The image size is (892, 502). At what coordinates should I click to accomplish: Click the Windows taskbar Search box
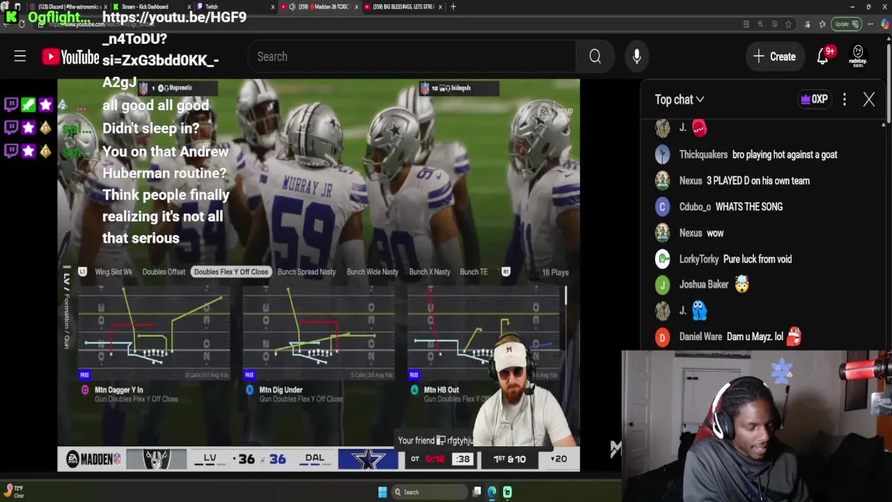tap(428, 492)
